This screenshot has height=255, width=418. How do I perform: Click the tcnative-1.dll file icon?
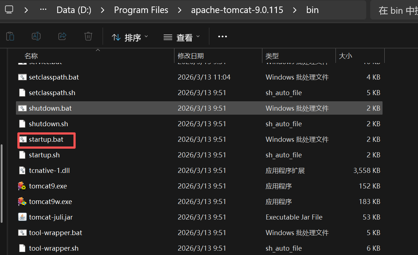tap(22, 170)
